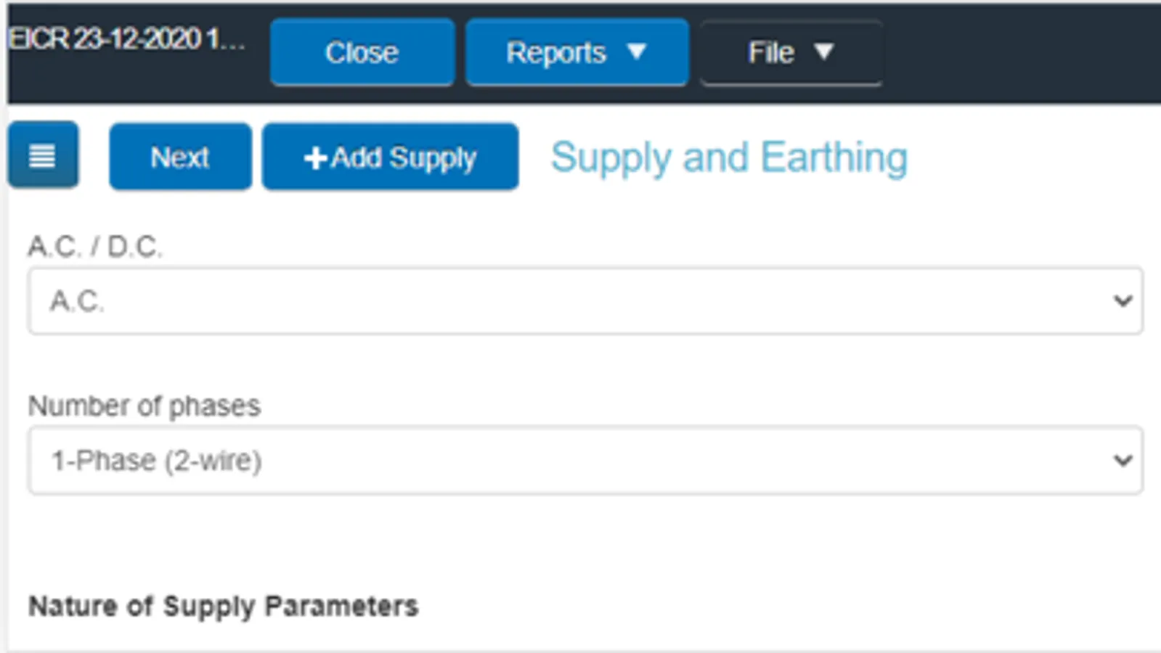
Task: Open the File menu
Action: click(x=791, y=52)
